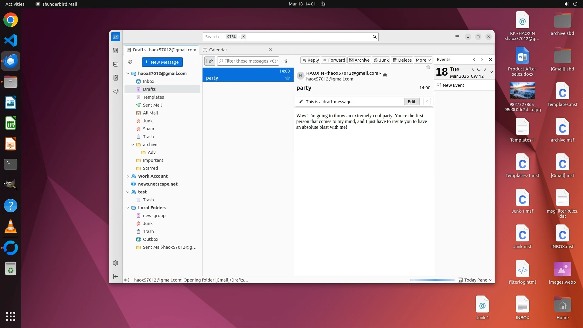
Task: Switch to the Calendar tab
Action: (218, 50)
